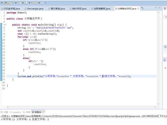The height and width of the screenshot is (125, 167).
Task: Close the 控制台 console view
Action: 43,112
